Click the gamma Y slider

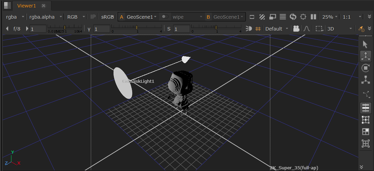tap(137, 27)
